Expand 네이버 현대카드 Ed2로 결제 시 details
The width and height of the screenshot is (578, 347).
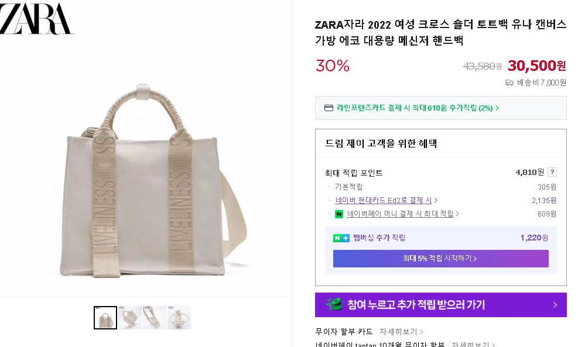pos(437,200)
